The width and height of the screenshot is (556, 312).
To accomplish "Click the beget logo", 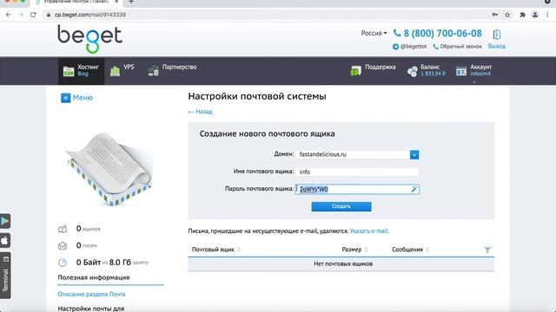I will click(89, 39).
